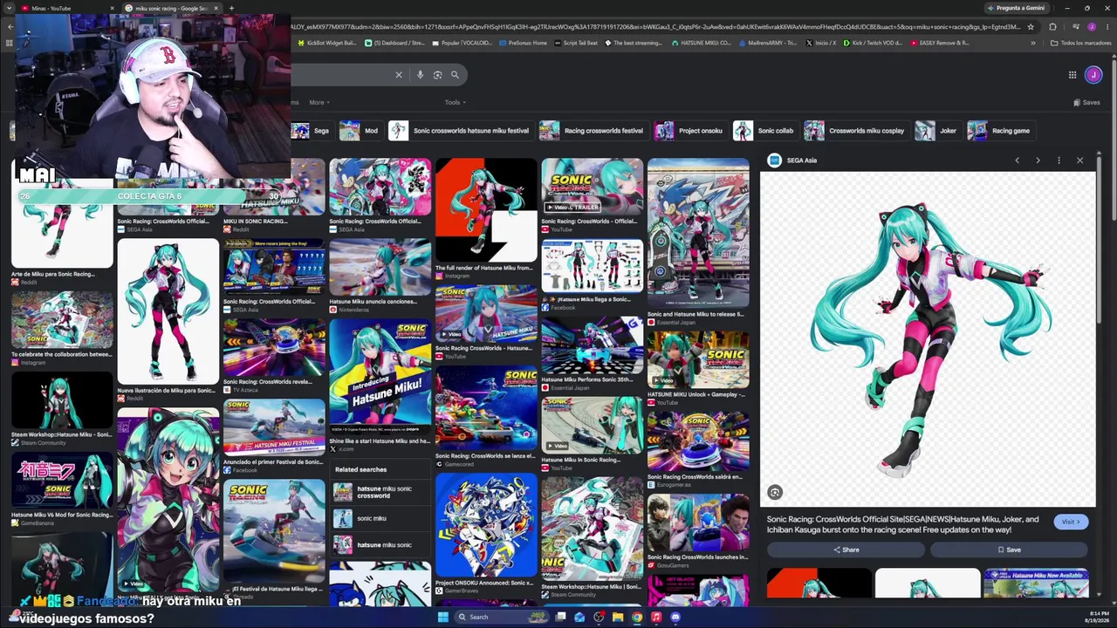Select related search 'sonic miku'
The height and width of the screenshot is (628, 1117).
click(379, 518)
